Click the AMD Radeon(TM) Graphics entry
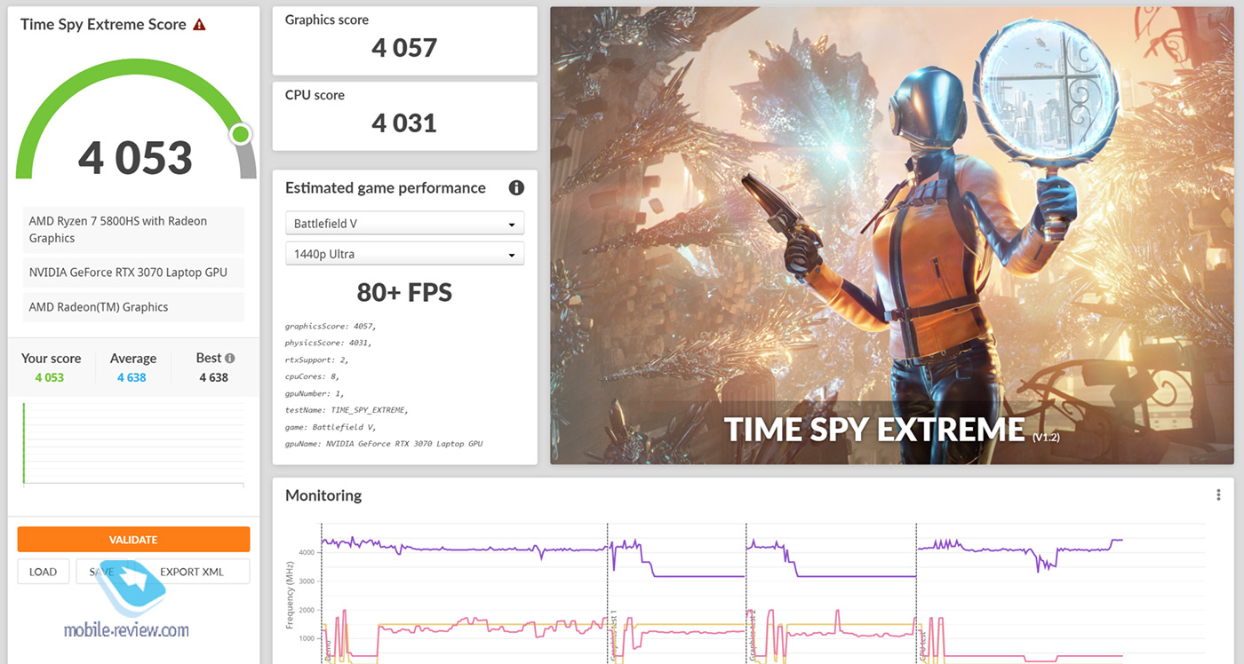Screen dimensions: 1244x664 133,307
